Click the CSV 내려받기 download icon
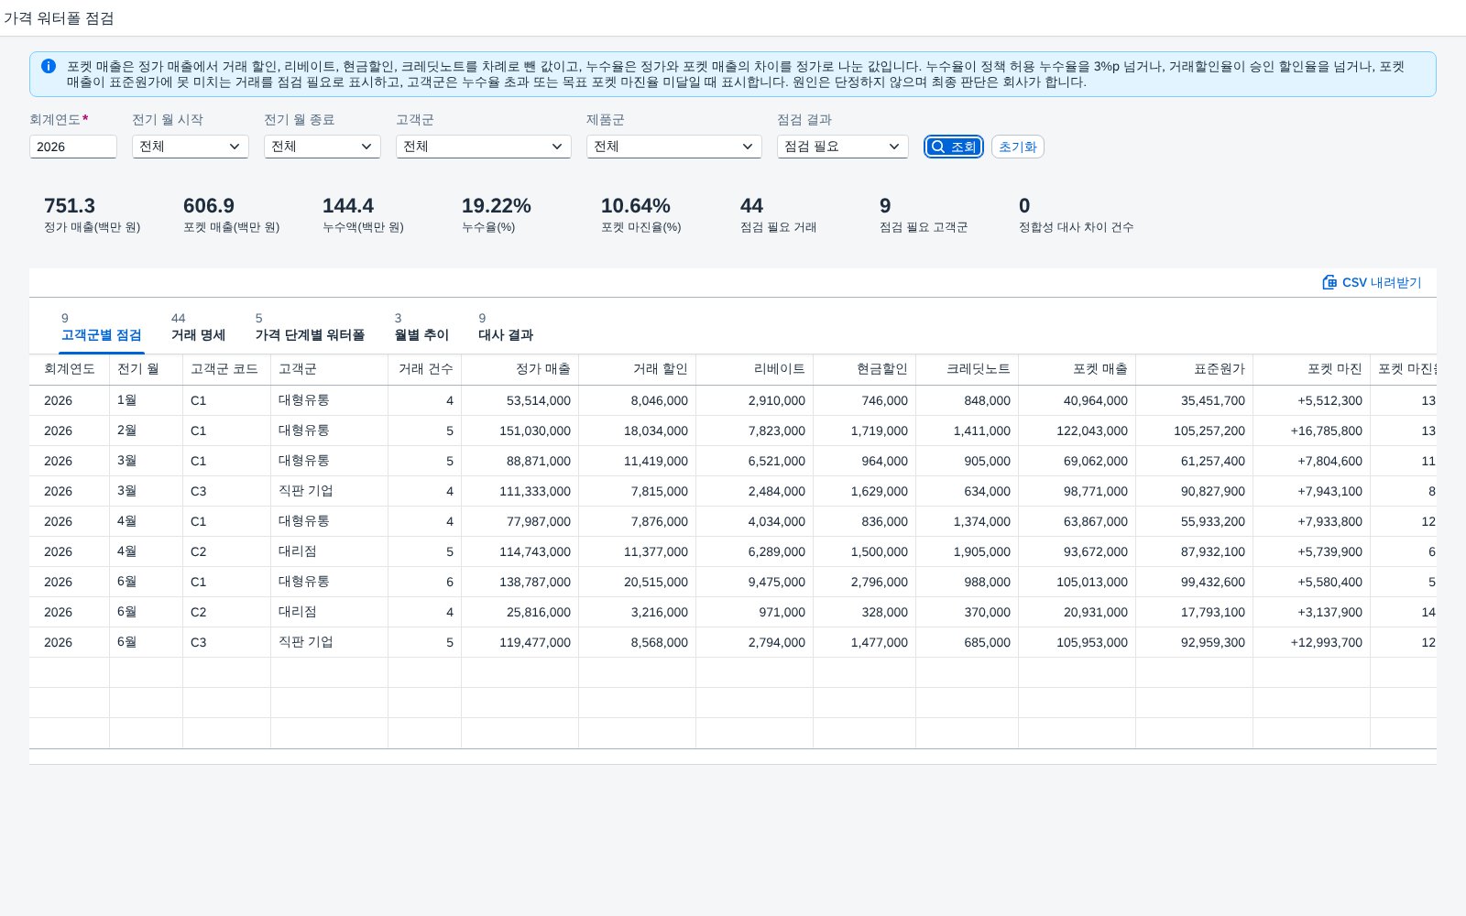The image size is (1466, 916). [x=1329, y=282]
